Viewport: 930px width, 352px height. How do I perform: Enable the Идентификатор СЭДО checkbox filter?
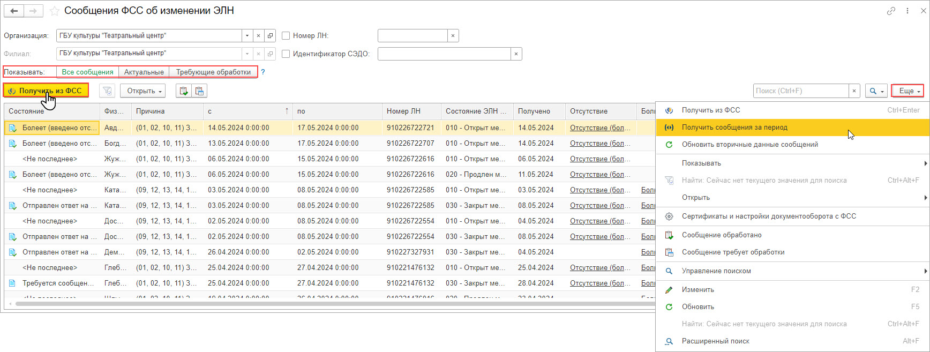(x=286, y=54)
